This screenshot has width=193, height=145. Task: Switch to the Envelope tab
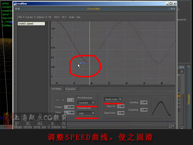point(56,89)
